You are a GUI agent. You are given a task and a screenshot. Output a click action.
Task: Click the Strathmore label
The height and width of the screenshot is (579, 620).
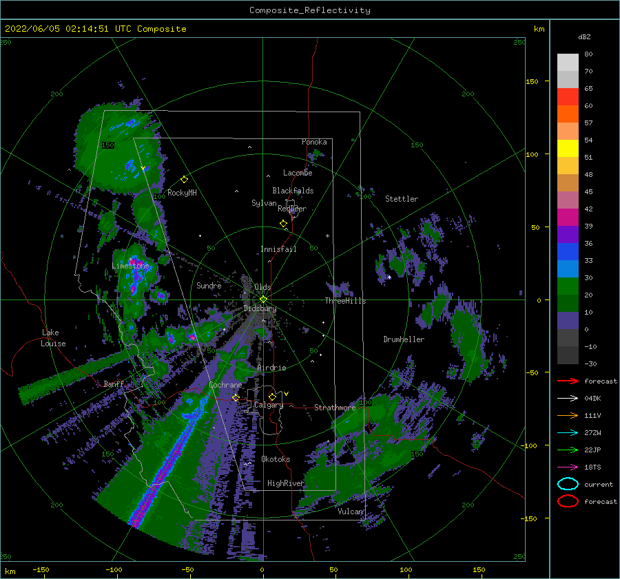point(335,408)
